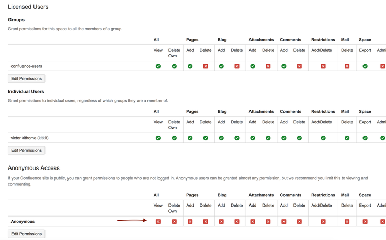Click confluence-users green View permission icon

[x=158, y=66]
